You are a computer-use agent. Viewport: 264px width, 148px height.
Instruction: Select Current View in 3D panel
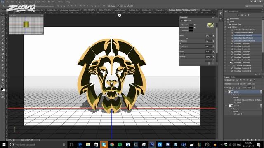click(236, 24)
